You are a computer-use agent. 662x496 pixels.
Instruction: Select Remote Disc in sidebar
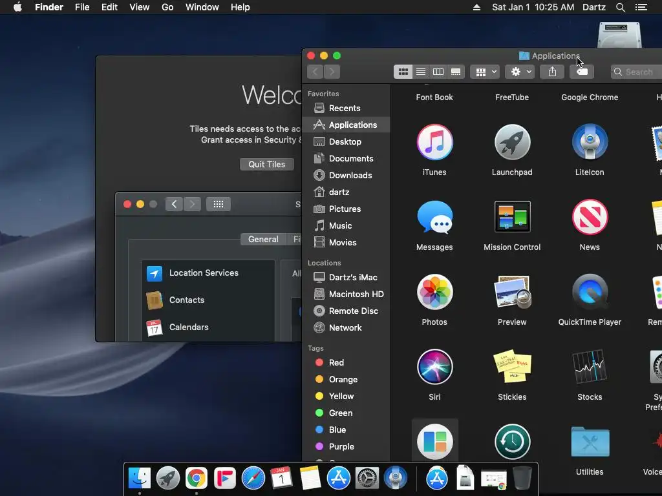click(x=347, y=311)
